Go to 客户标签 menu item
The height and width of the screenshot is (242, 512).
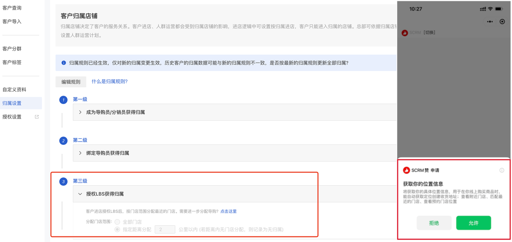[x=12, y=62]
